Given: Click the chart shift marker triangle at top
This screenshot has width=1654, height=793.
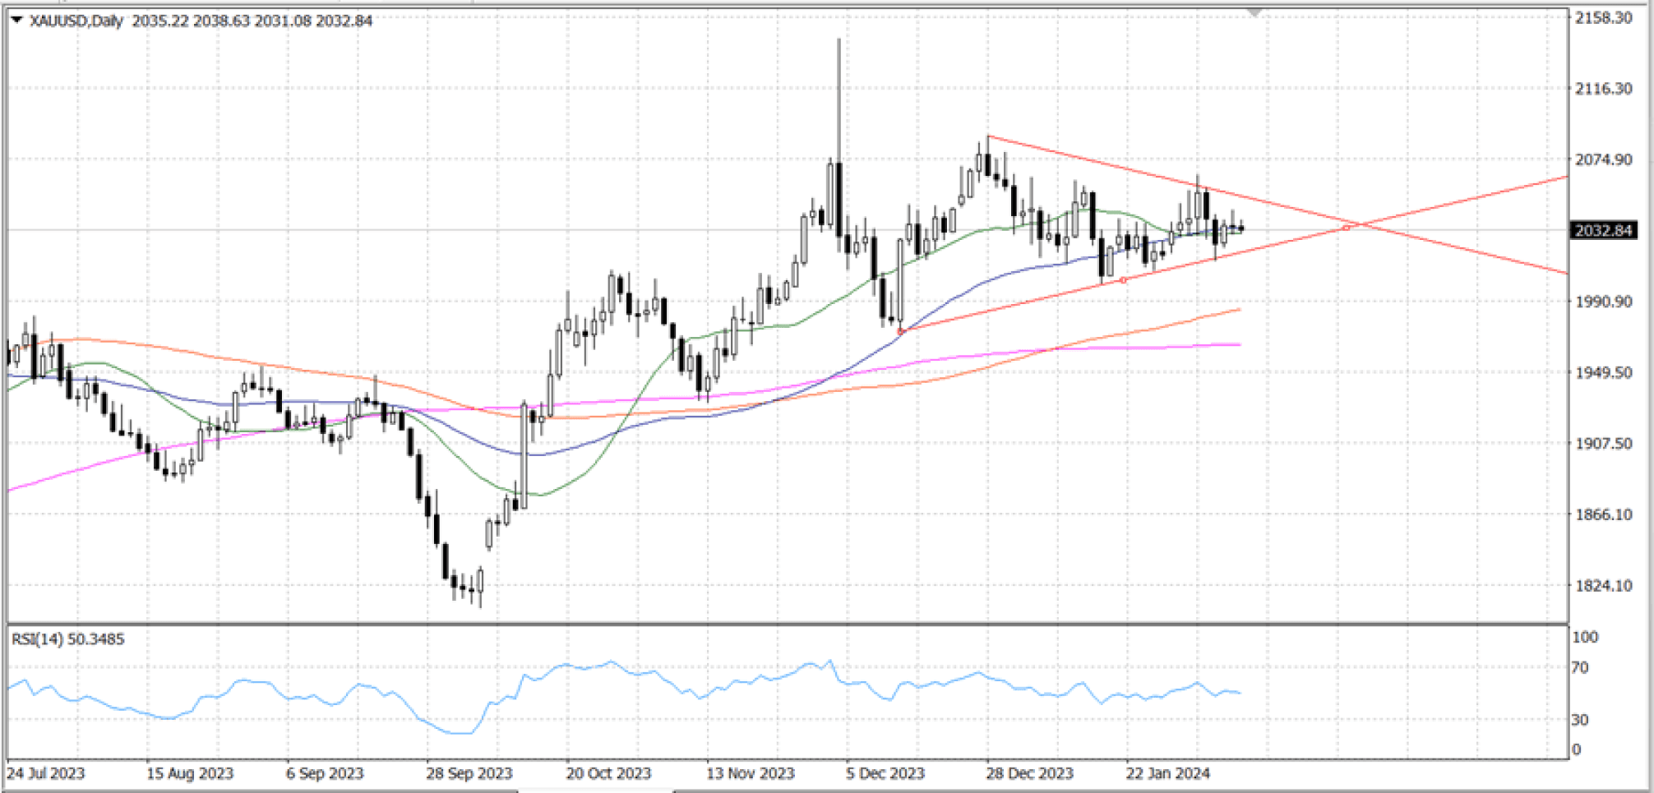Looking at the screenshot, I should 1254,13.
